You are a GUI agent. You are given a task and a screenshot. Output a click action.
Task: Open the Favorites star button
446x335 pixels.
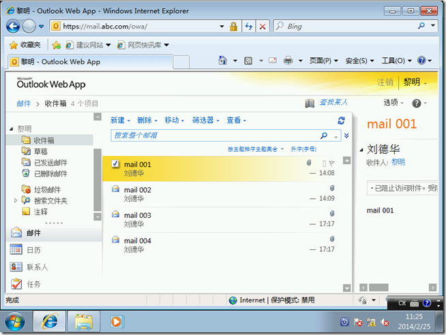pos(25,45)
